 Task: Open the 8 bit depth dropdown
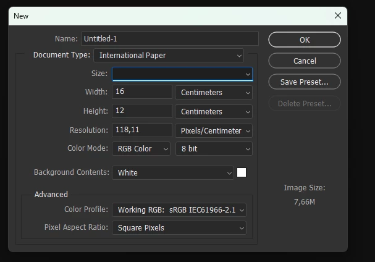pos(214,148)
